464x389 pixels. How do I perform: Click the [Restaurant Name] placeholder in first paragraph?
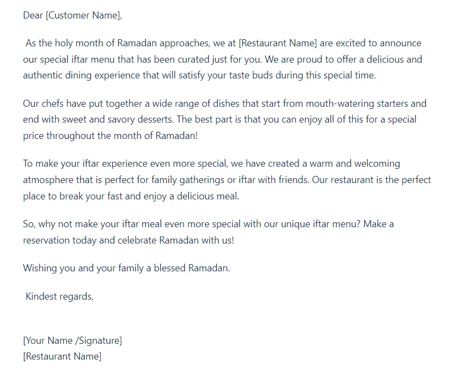[x=278, y=43]
